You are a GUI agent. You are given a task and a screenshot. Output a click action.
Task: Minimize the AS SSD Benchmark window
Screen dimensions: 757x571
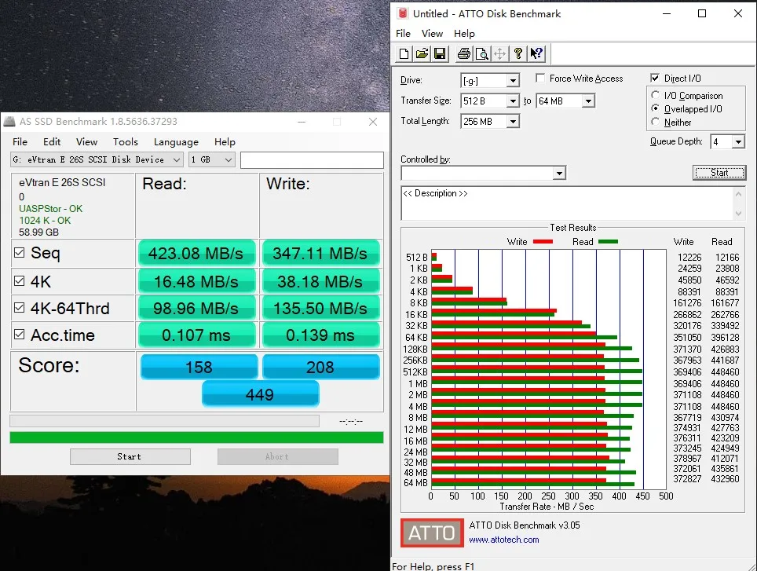[x=302, y=122]
